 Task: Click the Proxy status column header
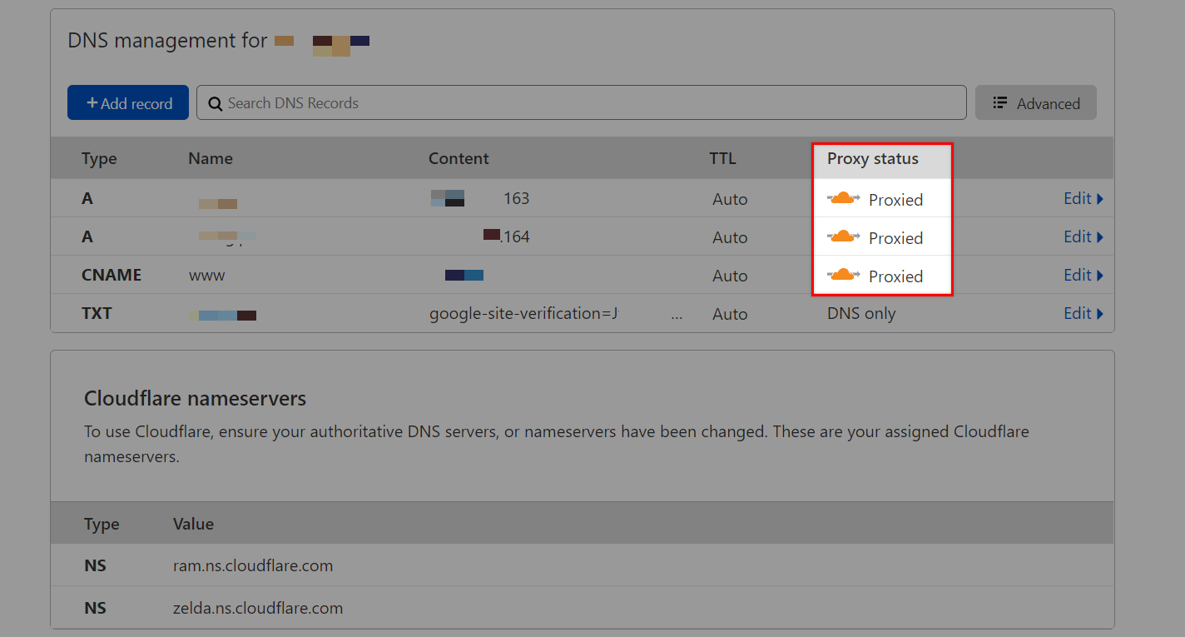pyautogui.click(x=873, y=158)
